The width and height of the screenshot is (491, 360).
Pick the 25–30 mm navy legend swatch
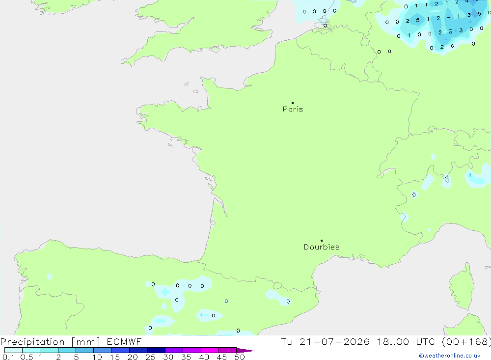pos(156,350)
